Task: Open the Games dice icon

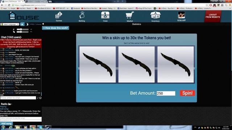Action: [x=59, y=15]
